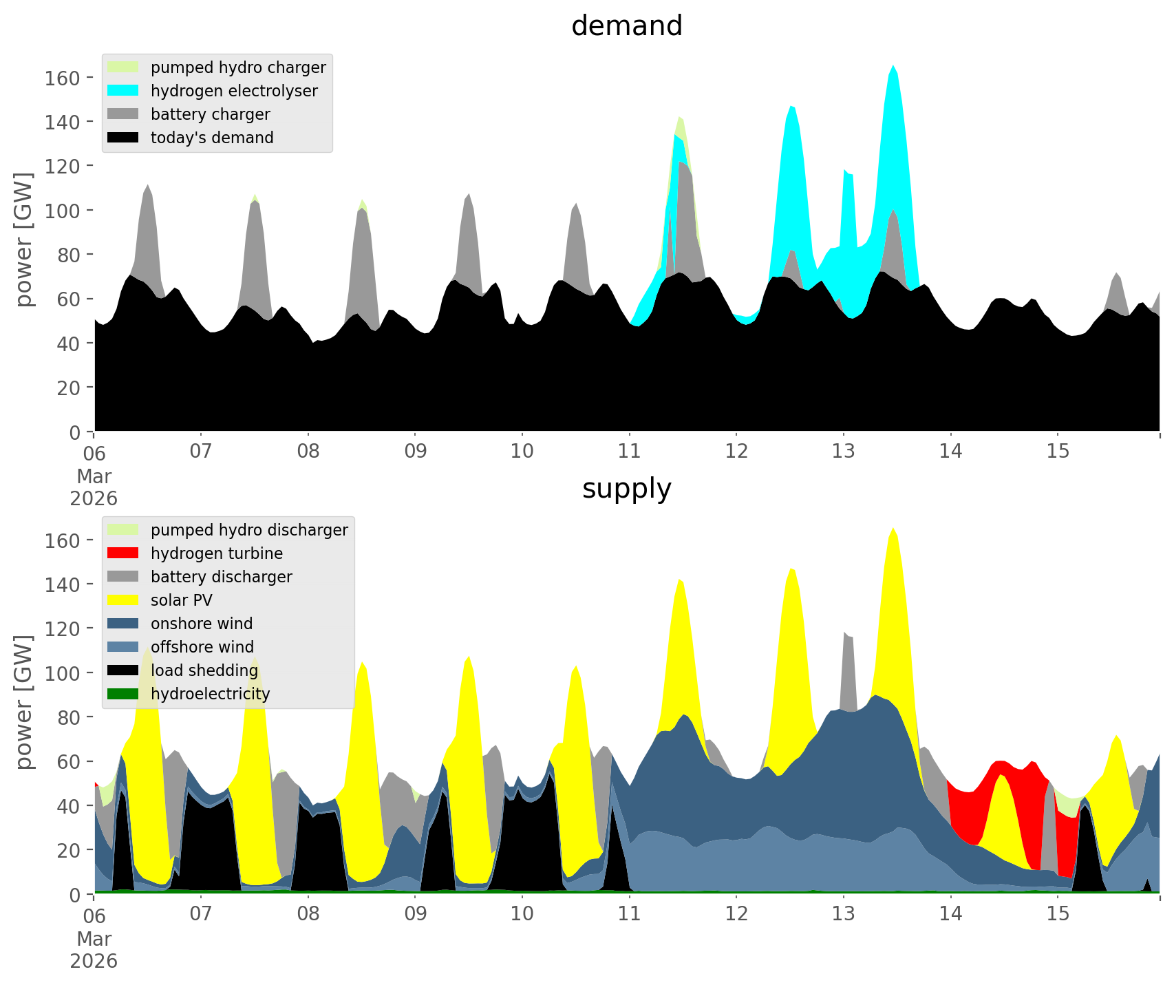Click the dark blue onshore wind swatch
Screen dimensions: 1174x985
click(x=123, y=624)
